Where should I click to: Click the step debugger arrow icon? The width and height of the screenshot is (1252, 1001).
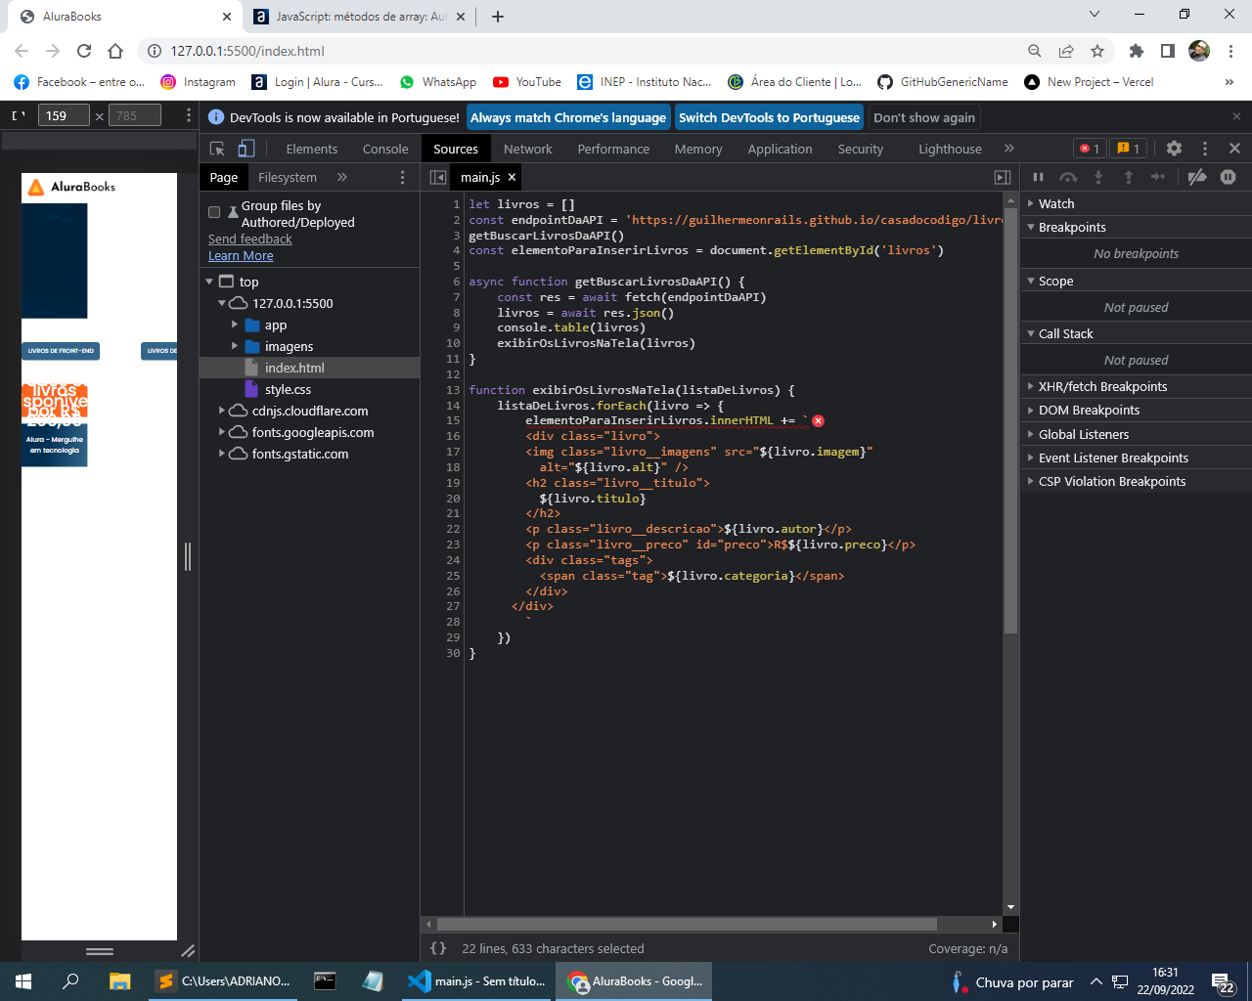(1158, 177)
